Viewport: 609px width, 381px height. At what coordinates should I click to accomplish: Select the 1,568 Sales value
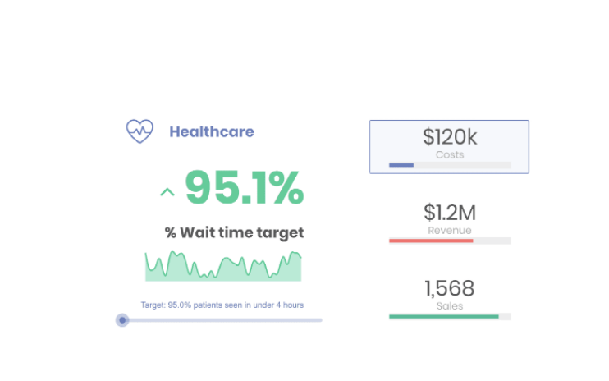pos(449,288)
